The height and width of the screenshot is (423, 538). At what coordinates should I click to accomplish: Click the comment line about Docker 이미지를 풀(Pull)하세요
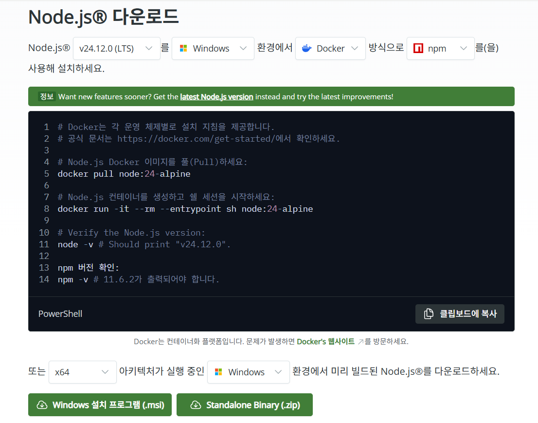[152, 162]
